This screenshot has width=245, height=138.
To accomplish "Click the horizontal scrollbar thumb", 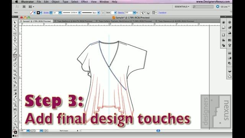I will pyautogui.click(x=158, y=130).
